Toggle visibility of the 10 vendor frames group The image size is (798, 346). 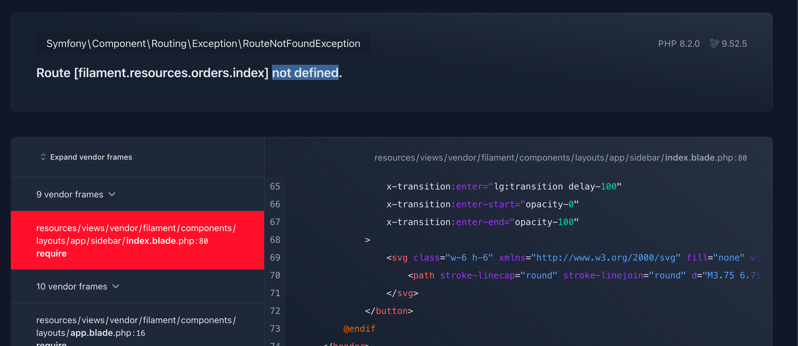[x=78, y=286]
